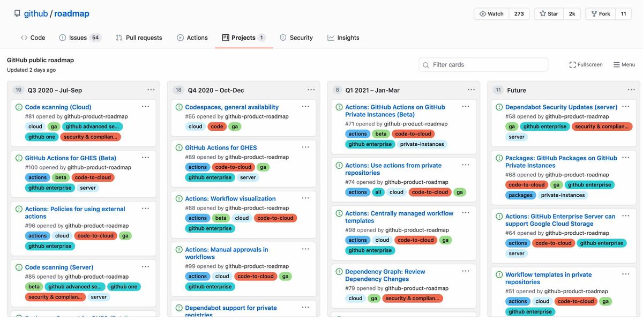Fork the repository with the Fork button
The image size is (643, 320).
601,14
